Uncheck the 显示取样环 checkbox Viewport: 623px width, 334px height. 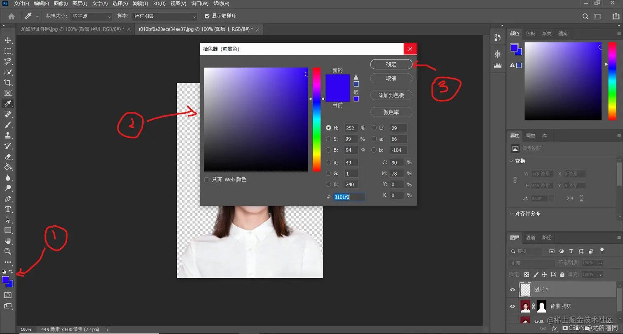pos(208,16)
